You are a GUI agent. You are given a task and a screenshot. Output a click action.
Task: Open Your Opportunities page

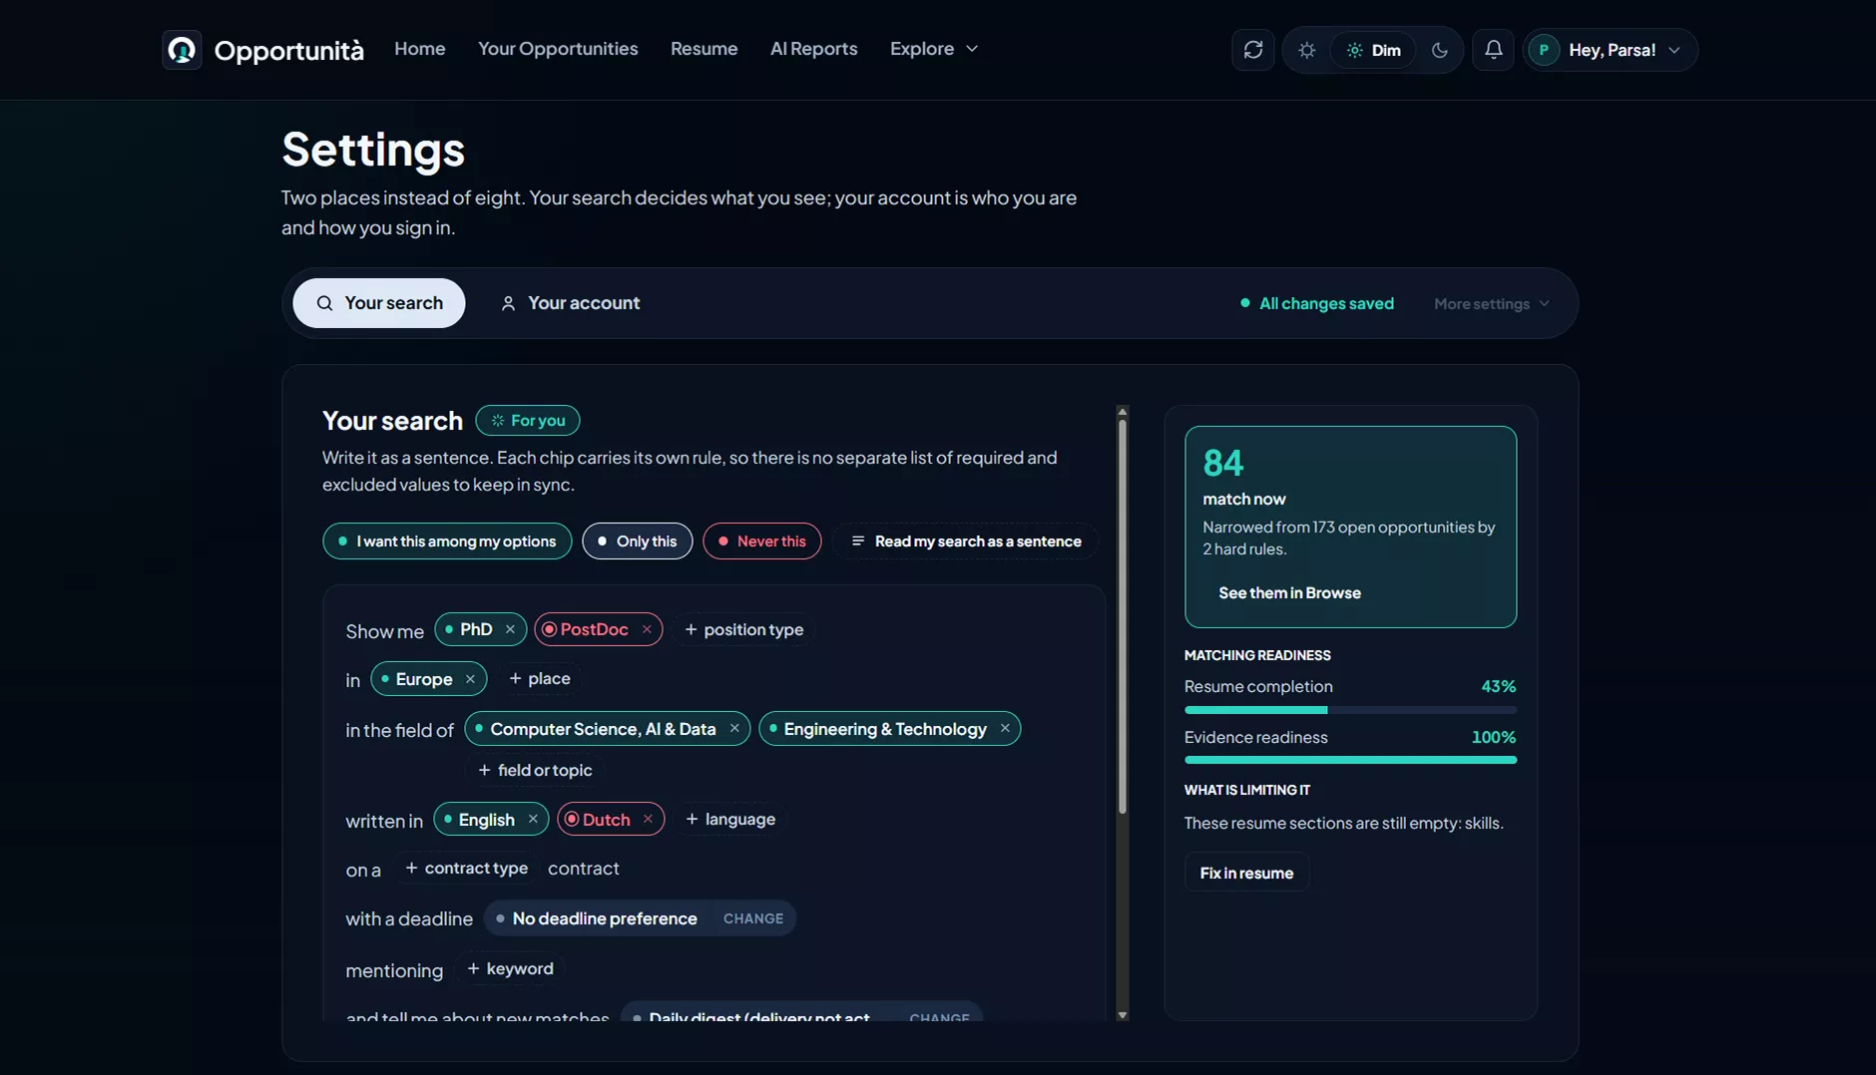point(558,49)
